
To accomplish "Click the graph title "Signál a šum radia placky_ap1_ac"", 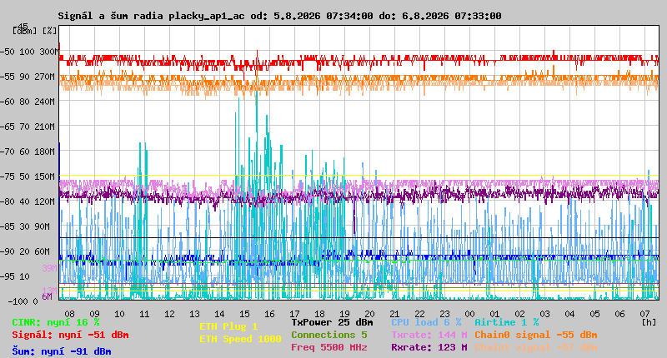I will click(x=153, y=16).
